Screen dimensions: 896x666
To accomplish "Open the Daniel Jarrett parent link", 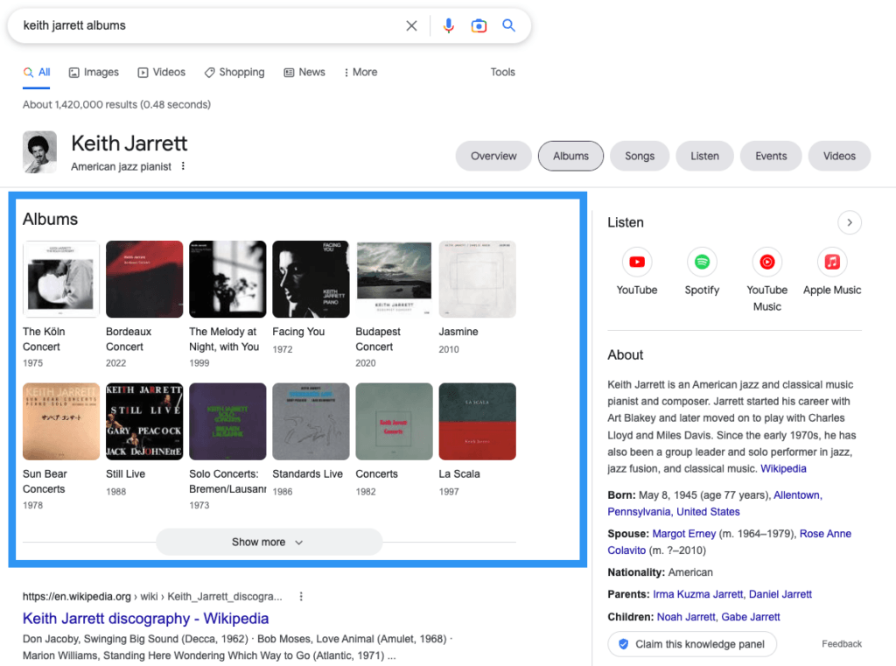I will [780, 594].
